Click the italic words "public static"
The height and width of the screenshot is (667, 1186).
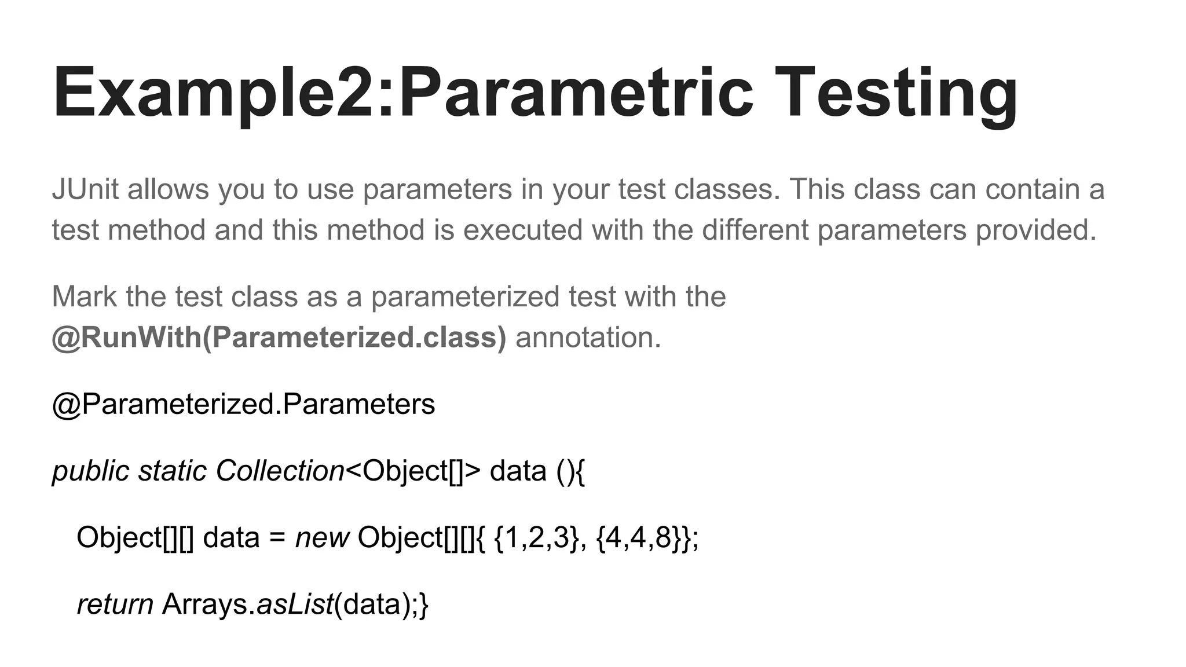[x=129, y=471]
